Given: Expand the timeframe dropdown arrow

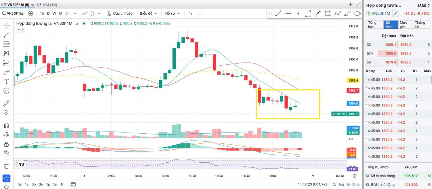Looking at the screenshot, I should pyautogui.click(x=75, y=13).
